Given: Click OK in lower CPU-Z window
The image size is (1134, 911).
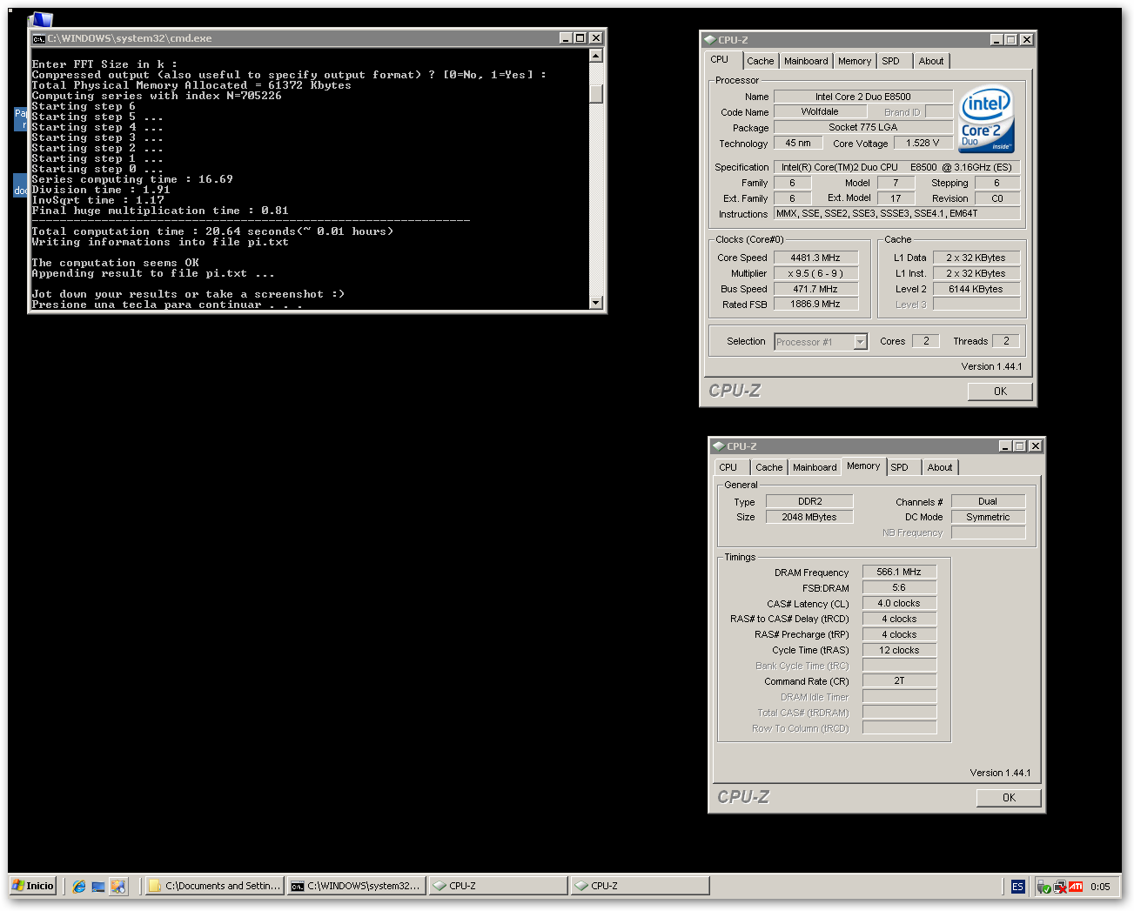Looking at the screenshot, I should pyautogui.click(x=1009, y=798).
